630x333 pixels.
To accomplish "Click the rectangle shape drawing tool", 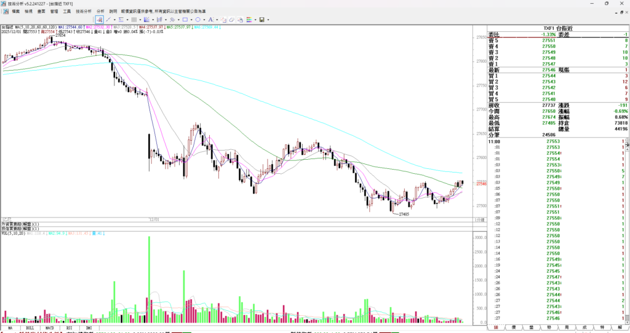I will pos(185,20).
